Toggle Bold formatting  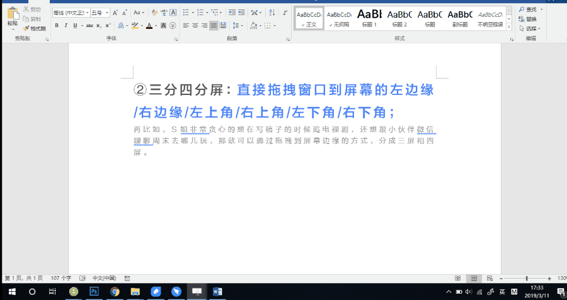pyautogui.click(x=57, y=26)
